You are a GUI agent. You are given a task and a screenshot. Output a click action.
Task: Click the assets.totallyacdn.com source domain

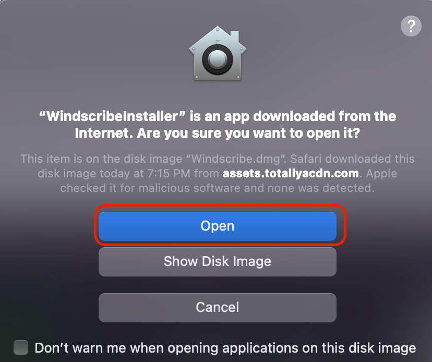[x=291, y=173]
